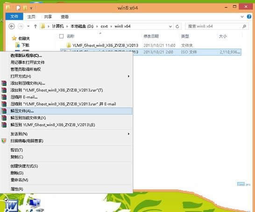Sort by the 大小 column header
Viewport: 255px width, 212px height.
coord(223,36)
